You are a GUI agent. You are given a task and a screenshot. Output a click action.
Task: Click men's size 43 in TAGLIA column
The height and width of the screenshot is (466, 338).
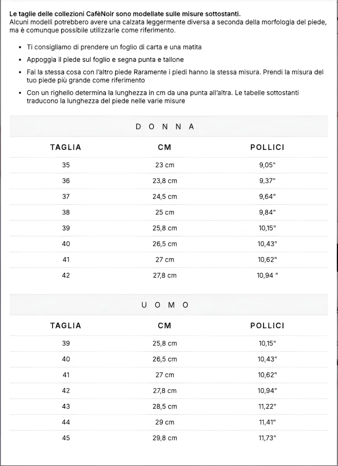click(x=66, y=406)
